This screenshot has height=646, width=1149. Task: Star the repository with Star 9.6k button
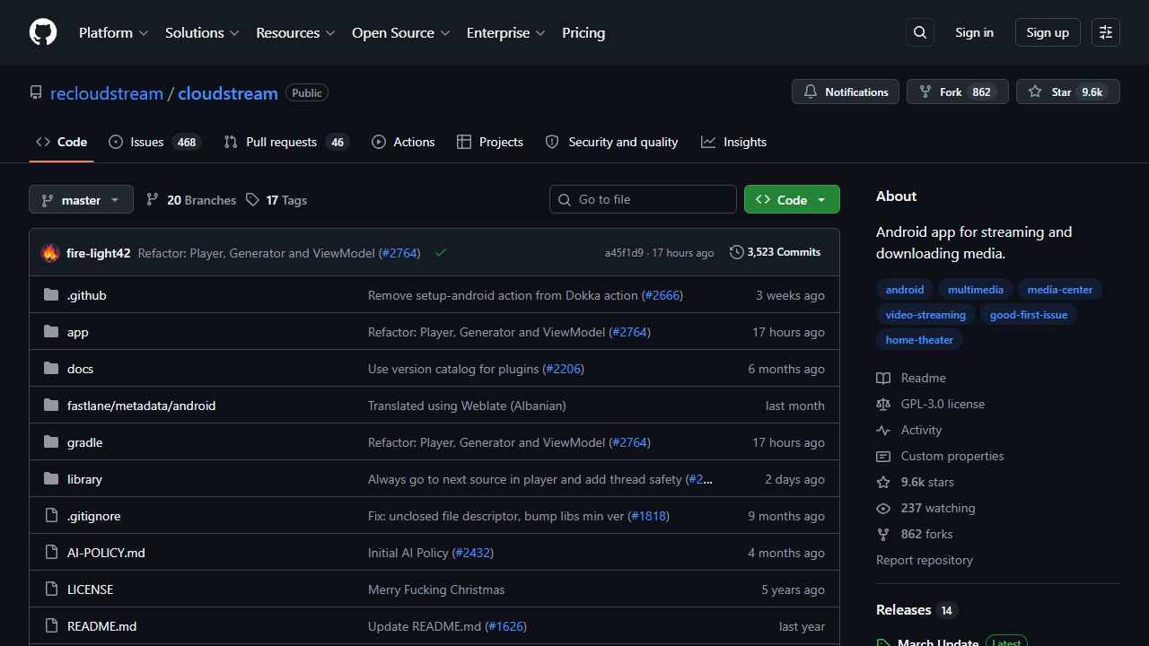click(x=1068, y=92)
